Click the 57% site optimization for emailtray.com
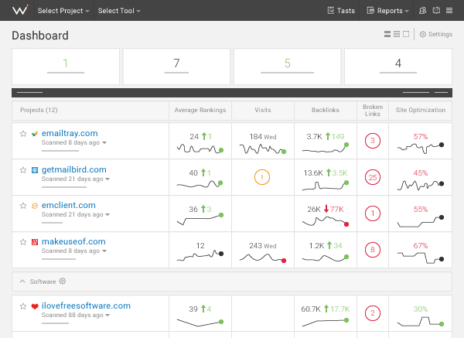The height and width of the screenshot is (338, 464). (x=421, y=137)
